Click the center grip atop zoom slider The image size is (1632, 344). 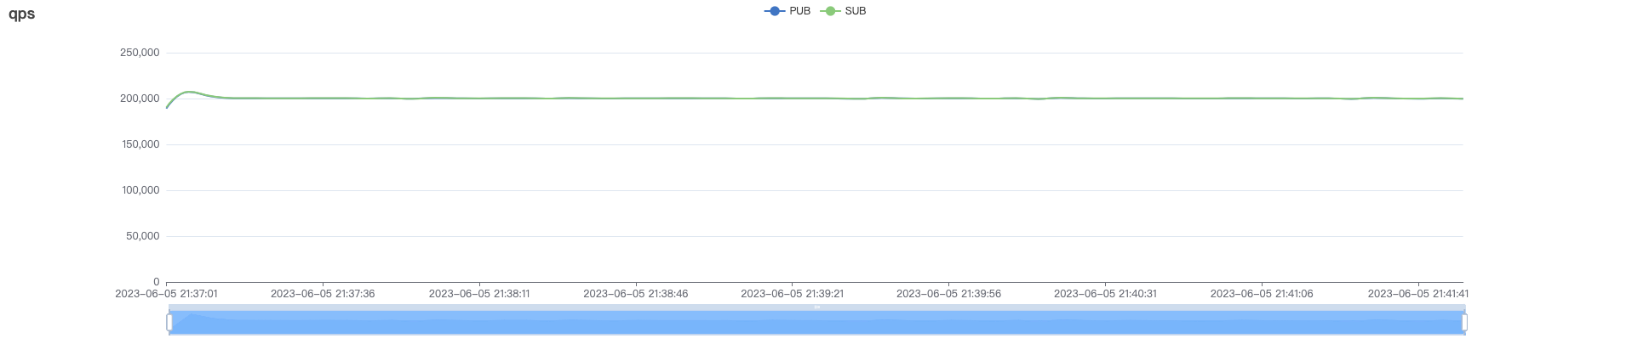(816, 307)
